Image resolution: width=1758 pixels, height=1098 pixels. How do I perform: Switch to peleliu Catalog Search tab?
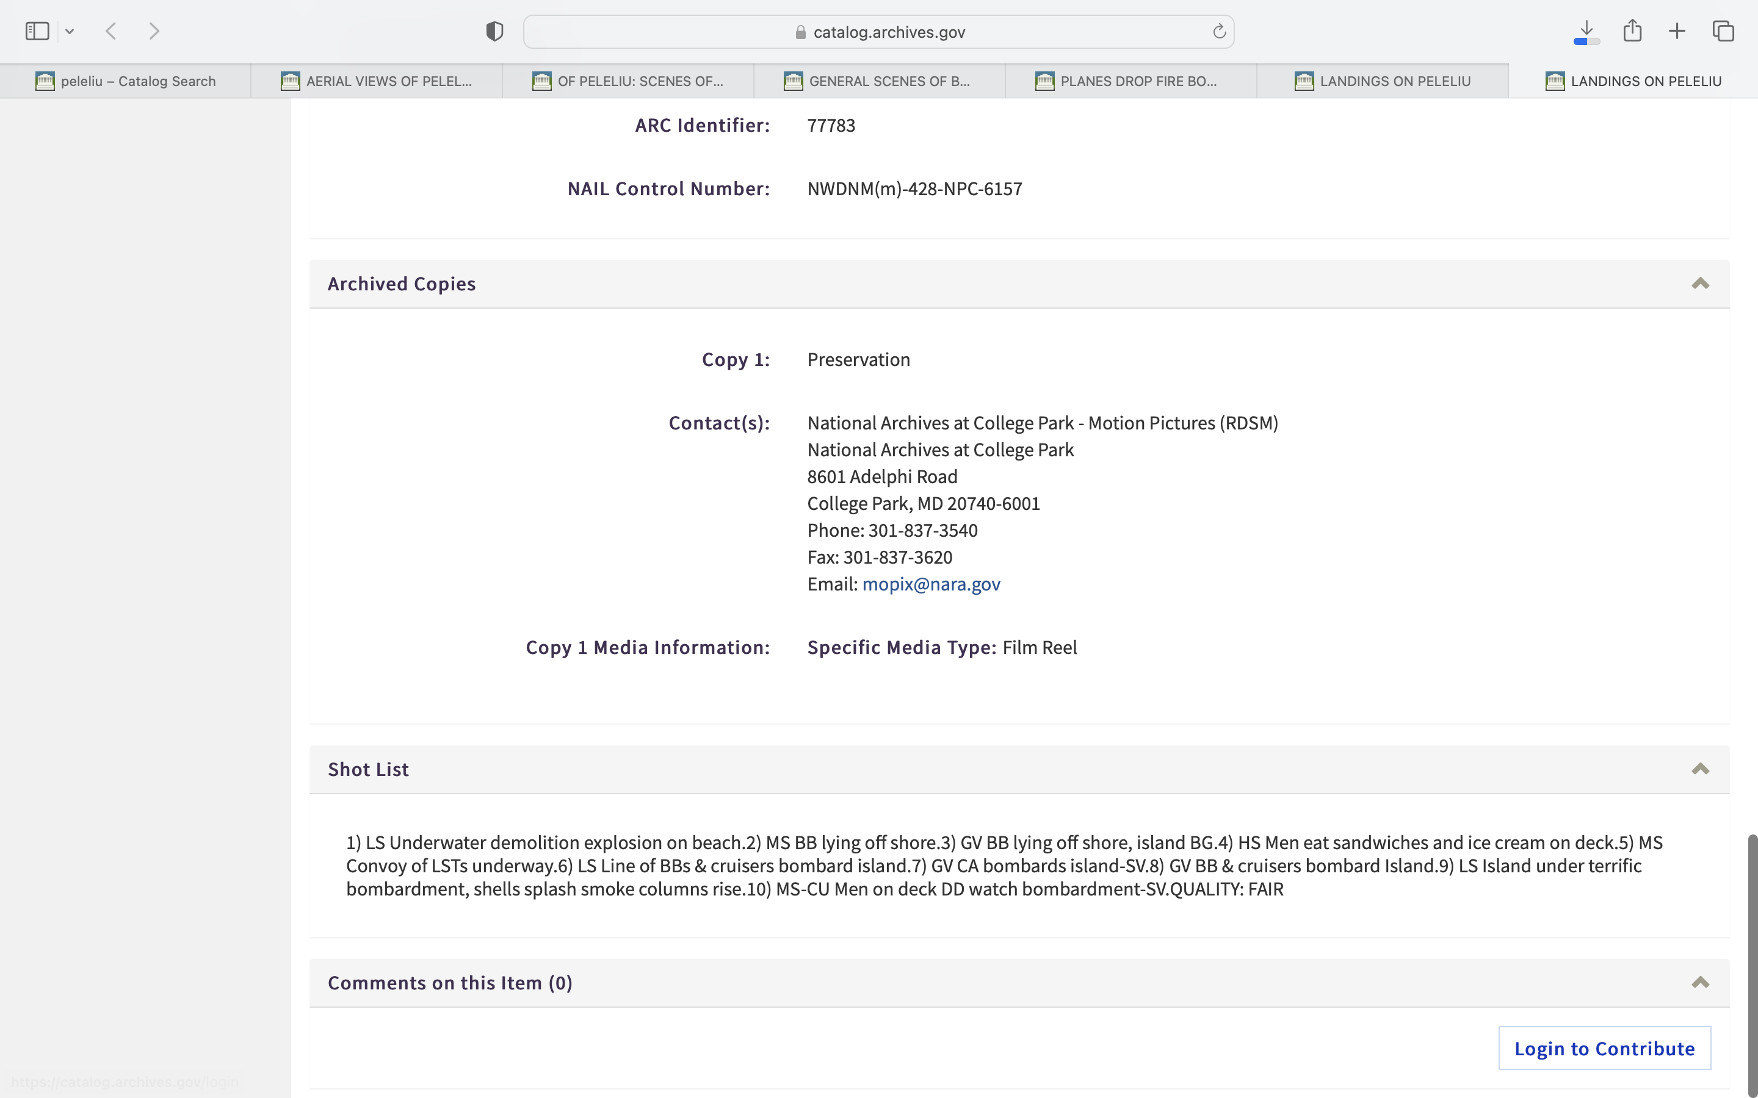point(126,81)
